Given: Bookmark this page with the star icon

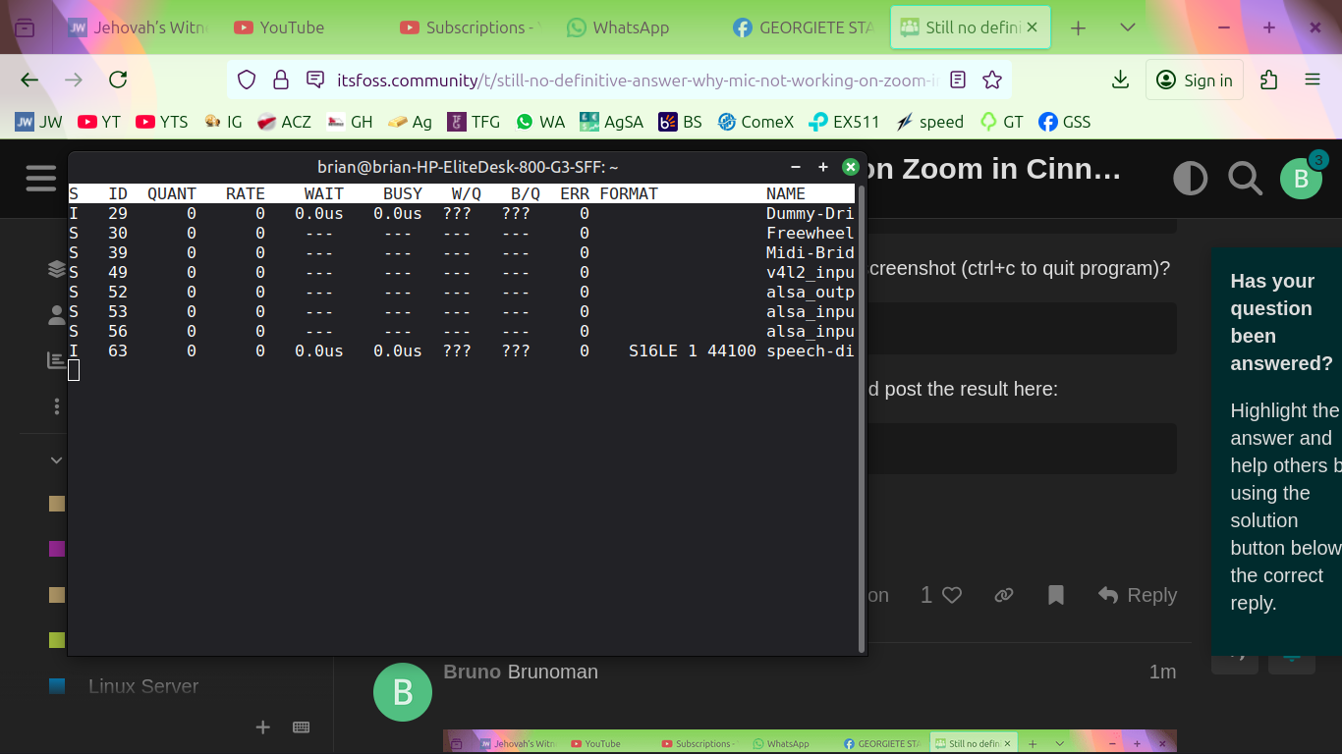Looking at the screenshot, I should click(992, 81).
